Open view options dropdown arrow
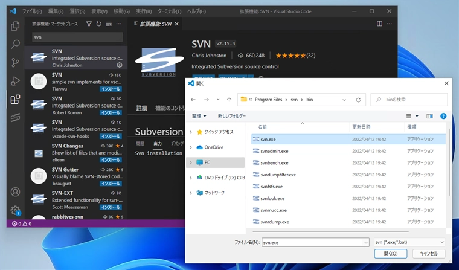This screenshot has width=459, height=270. [x=417, y=116]
